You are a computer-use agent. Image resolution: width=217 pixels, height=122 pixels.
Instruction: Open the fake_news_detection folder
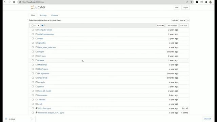(47, 47)
